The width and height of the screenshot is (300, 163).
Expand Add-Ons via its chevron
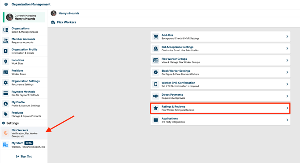pos(287,36)
